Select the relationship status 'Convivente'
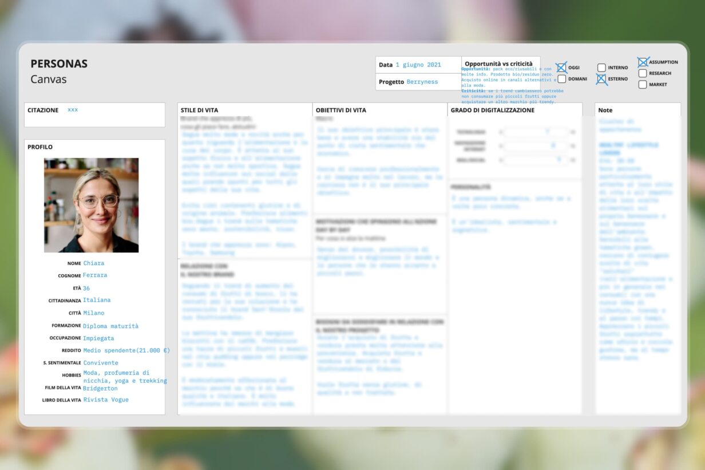Viewport: 705px width, 470px height. [x=101, y=363]
